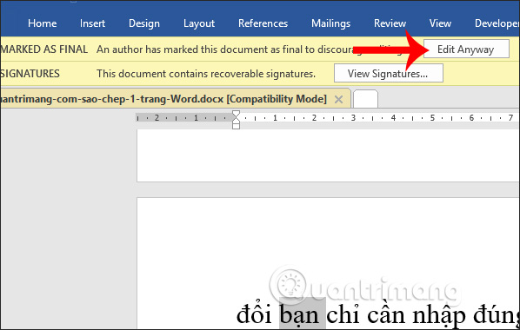This screenshot has height=330, width=520.
Task: Click the Edit Anyway button
Action: click(466, 49)
